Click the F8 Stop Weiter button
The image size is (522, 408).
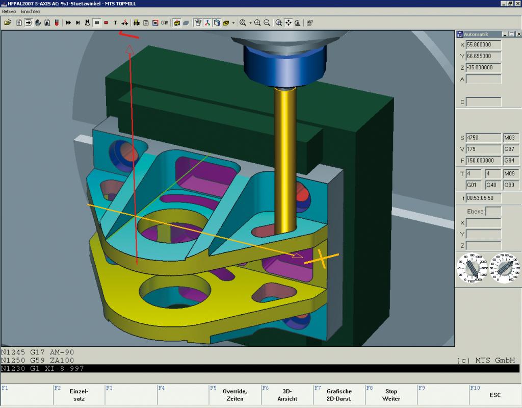(x=391, y=395)
